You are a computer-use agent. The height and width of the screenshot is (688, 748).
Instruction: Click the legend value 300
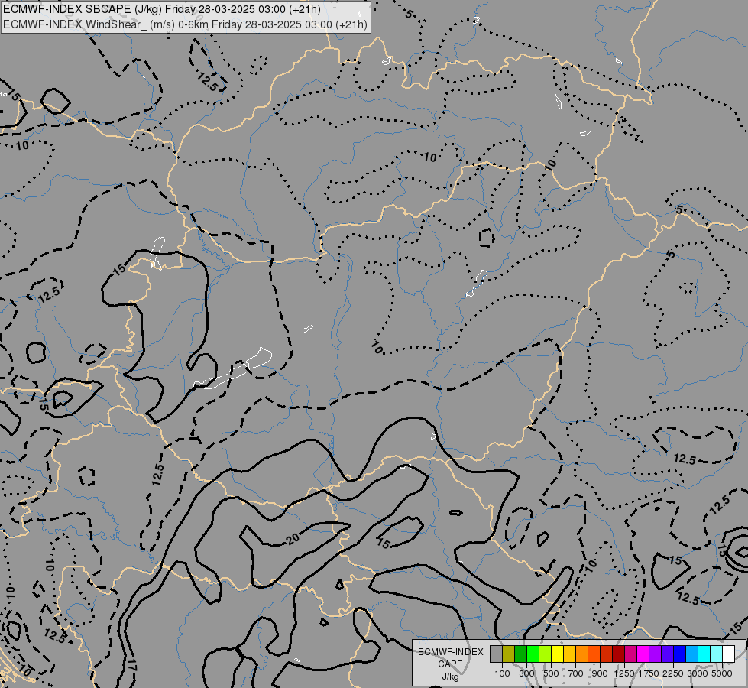(526, 673)
